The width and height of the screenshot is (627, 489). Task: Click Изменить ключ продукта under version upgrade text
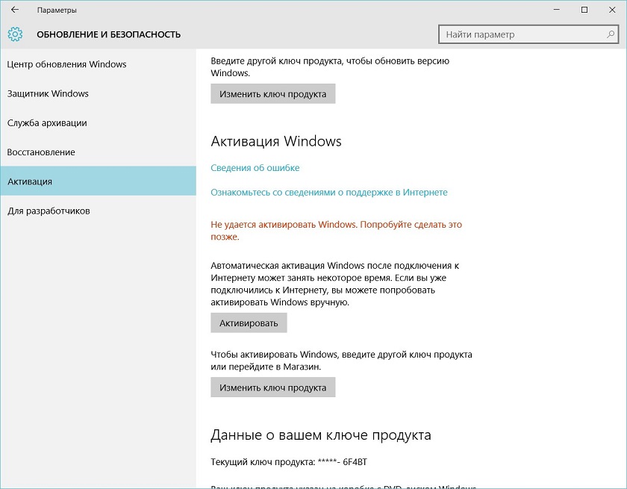[x=273, y=94]
